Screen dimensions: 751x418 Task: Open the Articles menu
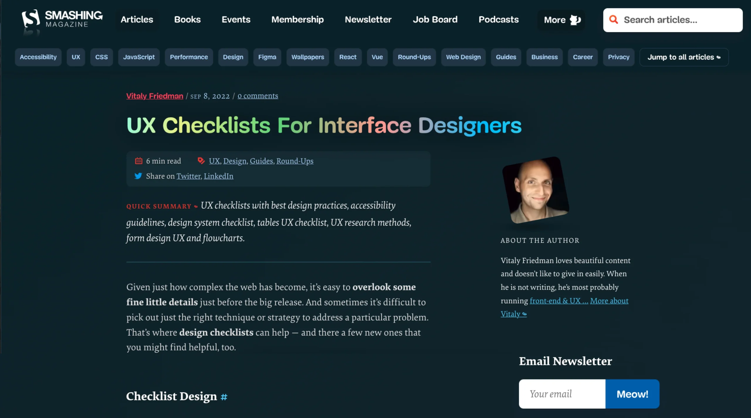point(137,19)
